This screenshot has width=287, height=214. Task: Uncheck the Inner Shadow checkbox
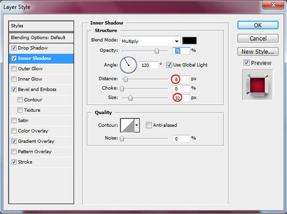(14, 58)
